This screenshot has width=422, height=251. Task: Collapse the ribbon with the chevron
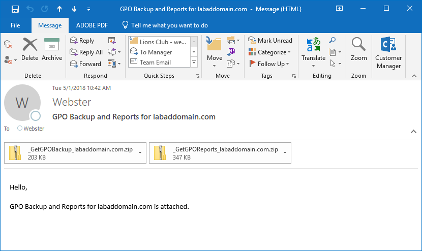click(413, 76)
